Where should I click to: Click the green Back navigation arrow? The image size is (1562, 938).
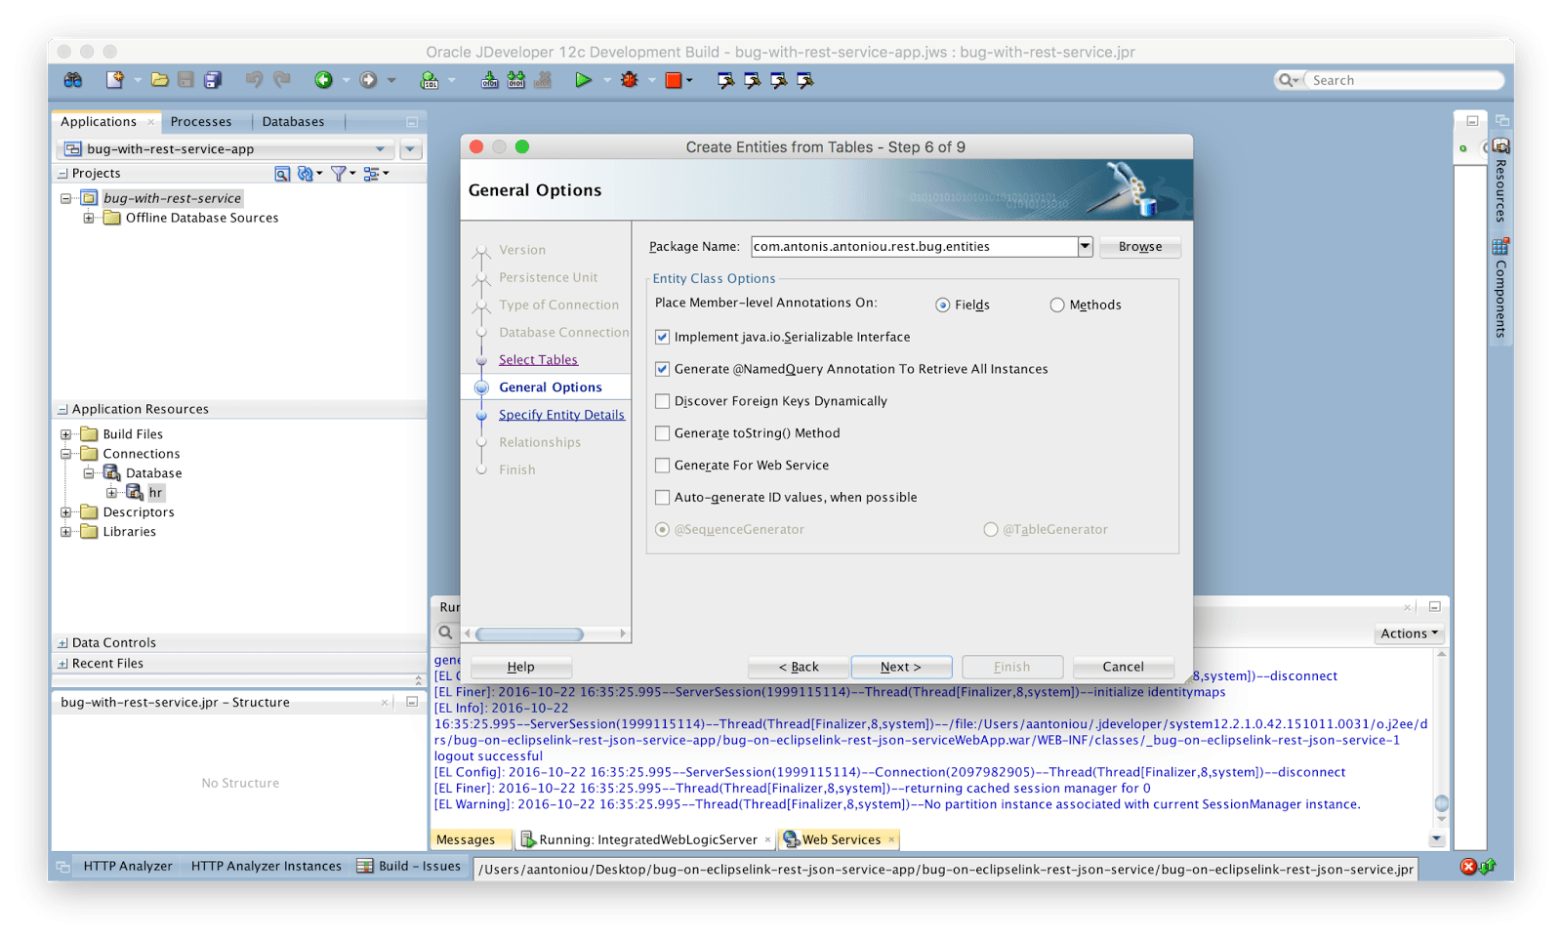tap(323, 80)
